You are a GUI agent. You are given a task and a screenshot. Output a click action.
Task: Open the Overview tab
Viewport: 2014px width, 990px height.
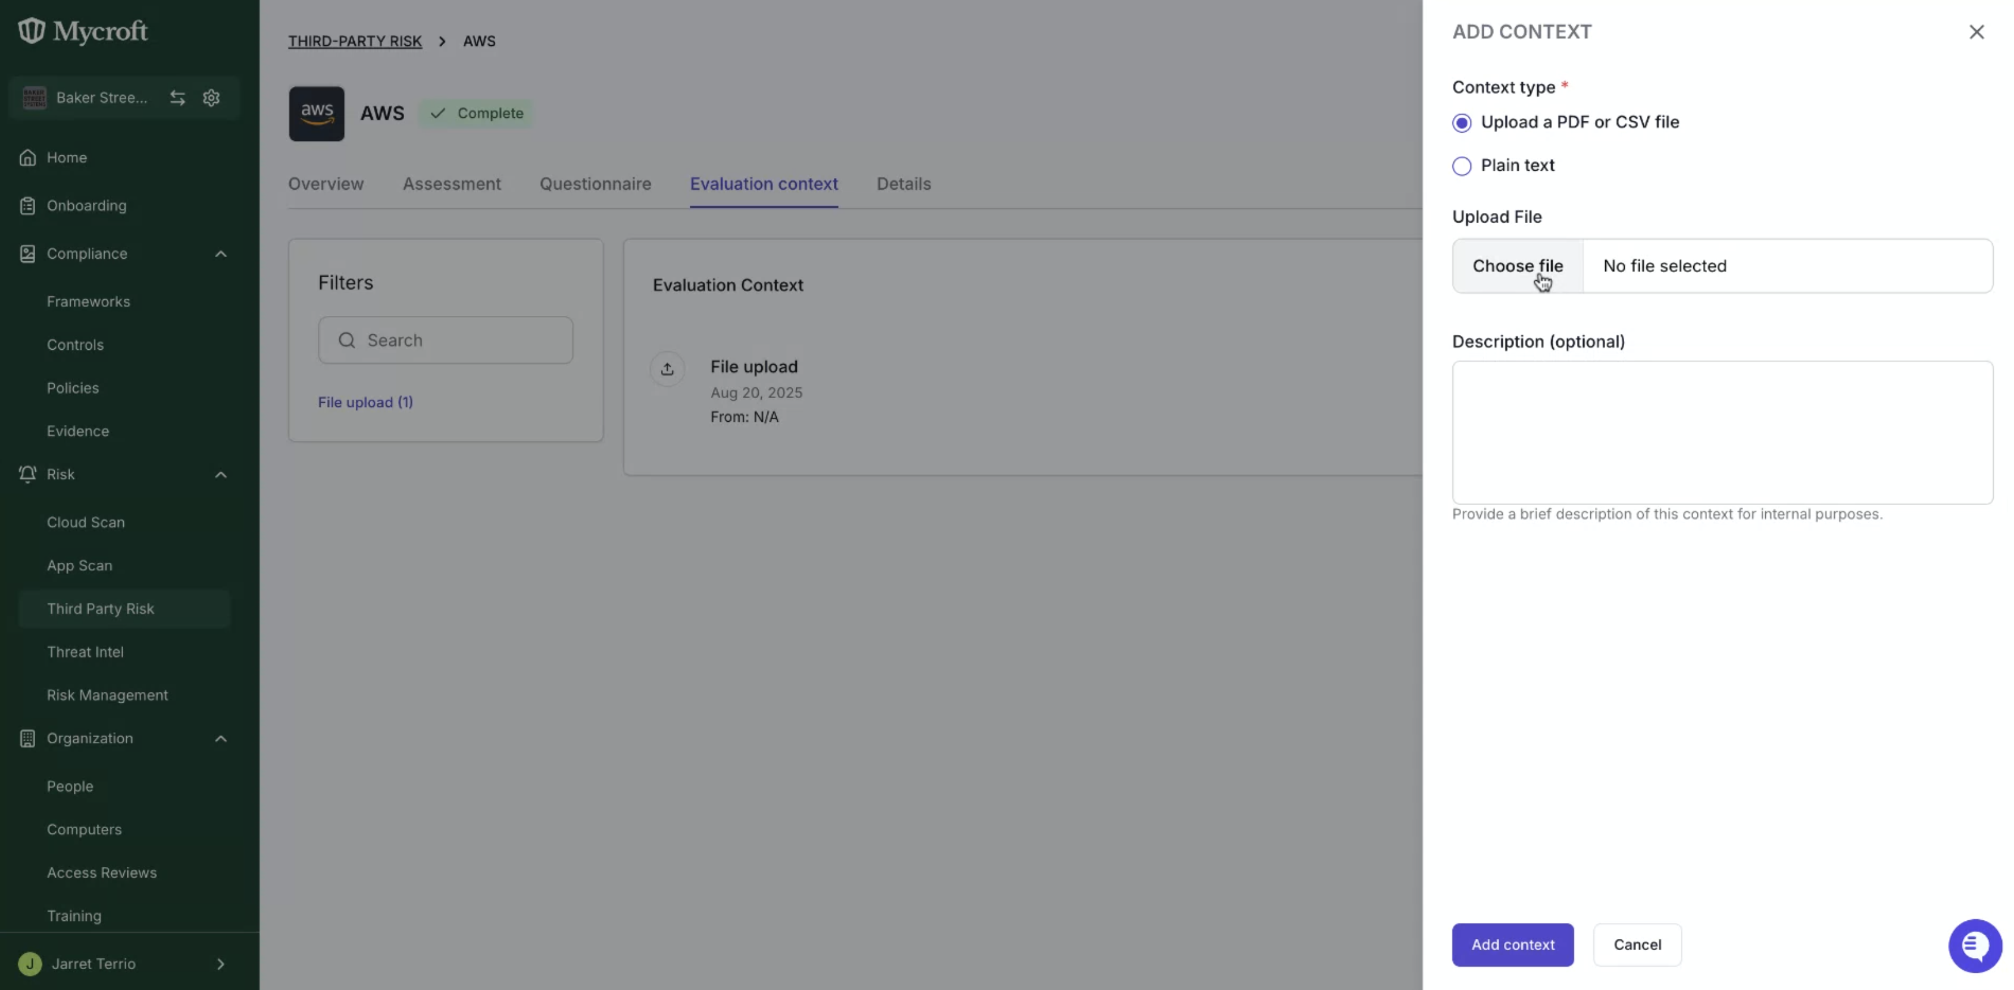tap(325, 184)
